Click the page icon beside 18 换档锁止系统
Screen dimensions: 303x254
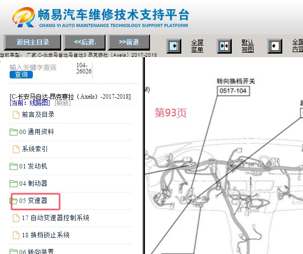pyautogui.click(x=16, y=235)
